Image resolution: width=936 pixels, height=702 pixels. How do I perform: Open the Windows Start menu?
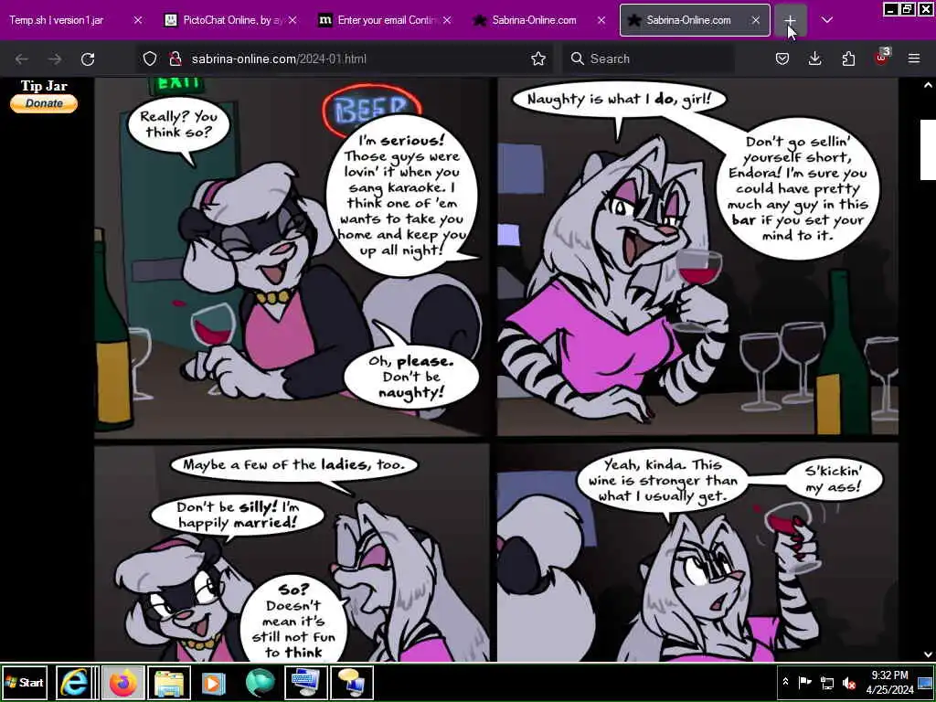coord(25,682)
